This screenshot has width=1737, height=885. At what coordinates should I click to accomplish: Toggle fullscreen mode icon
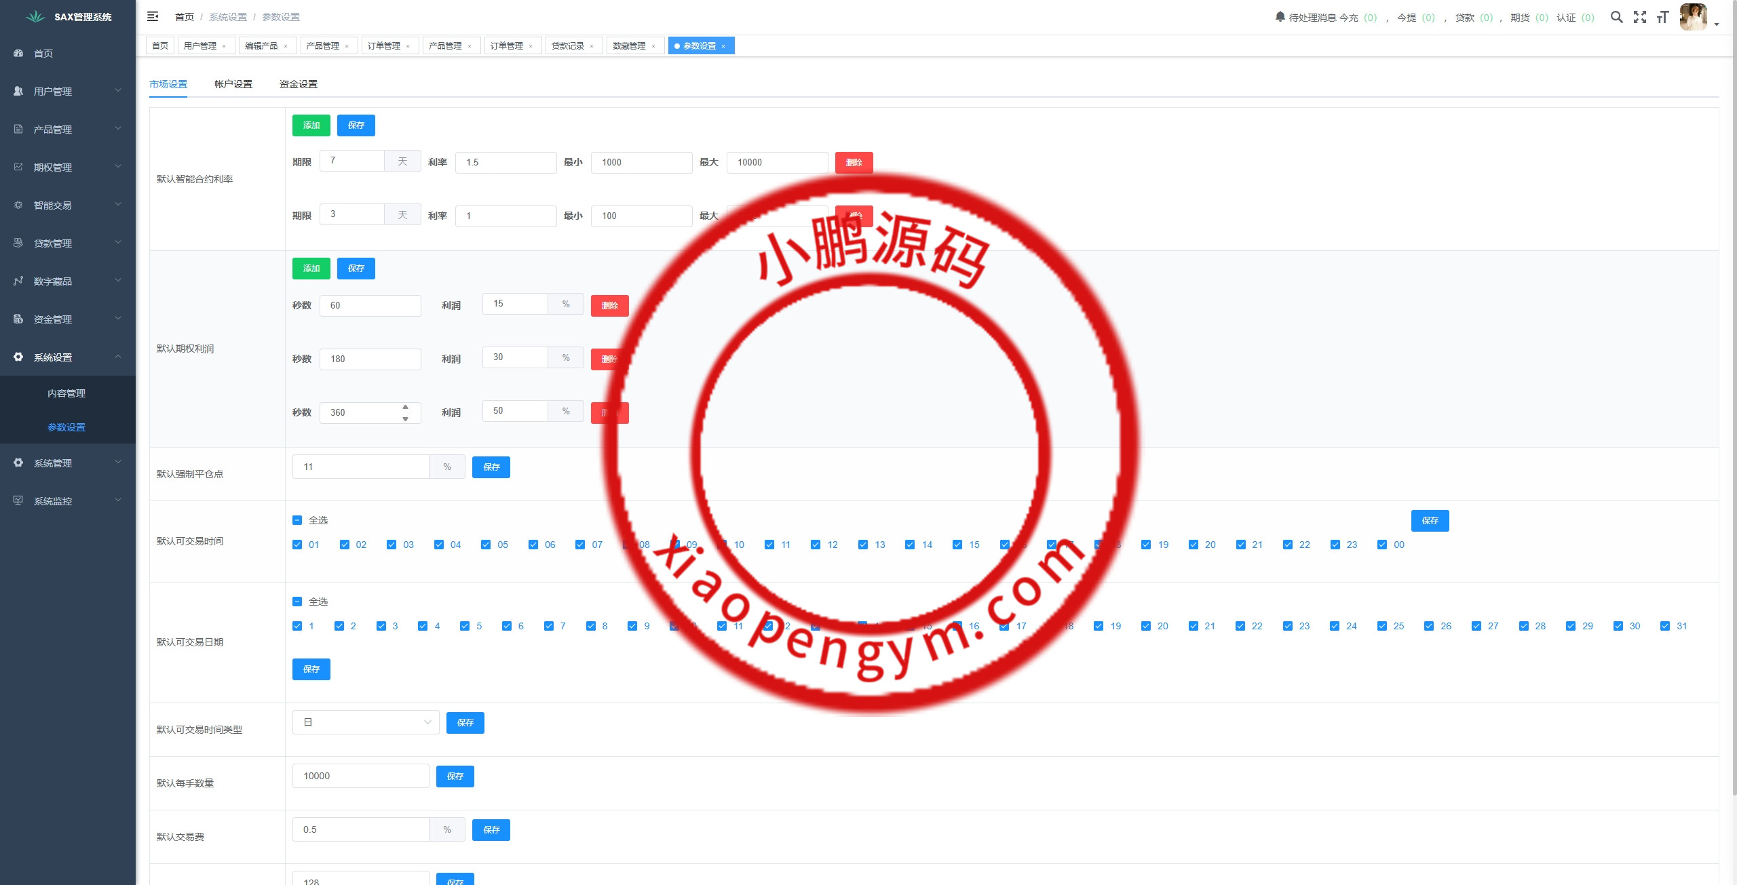[x=1639, y=17]
